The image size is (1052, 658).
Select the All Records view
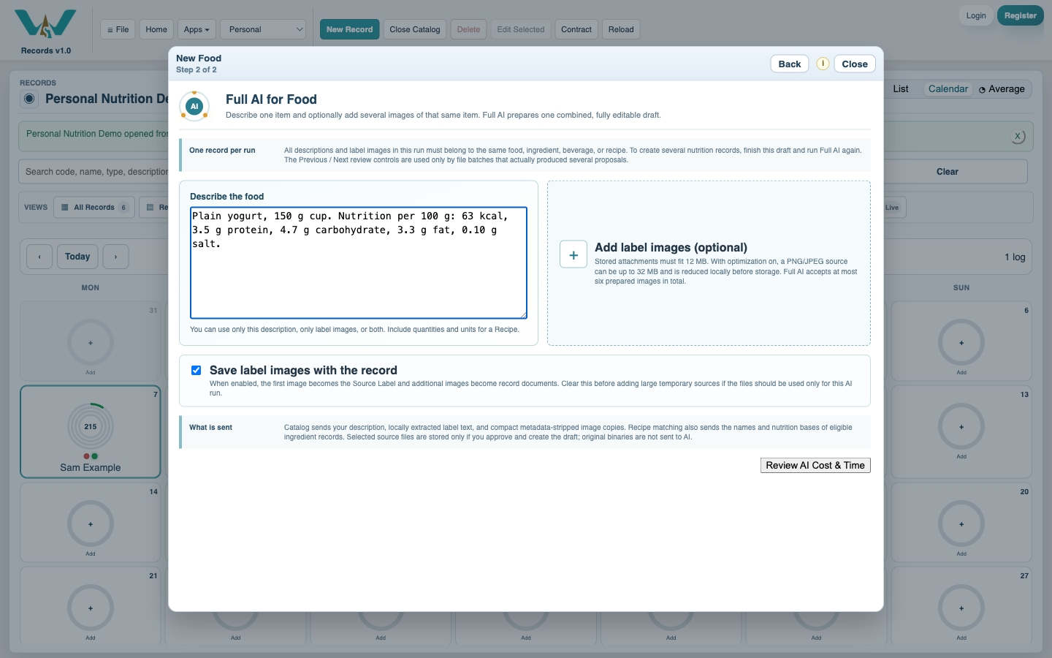click(x=94, y=208)
